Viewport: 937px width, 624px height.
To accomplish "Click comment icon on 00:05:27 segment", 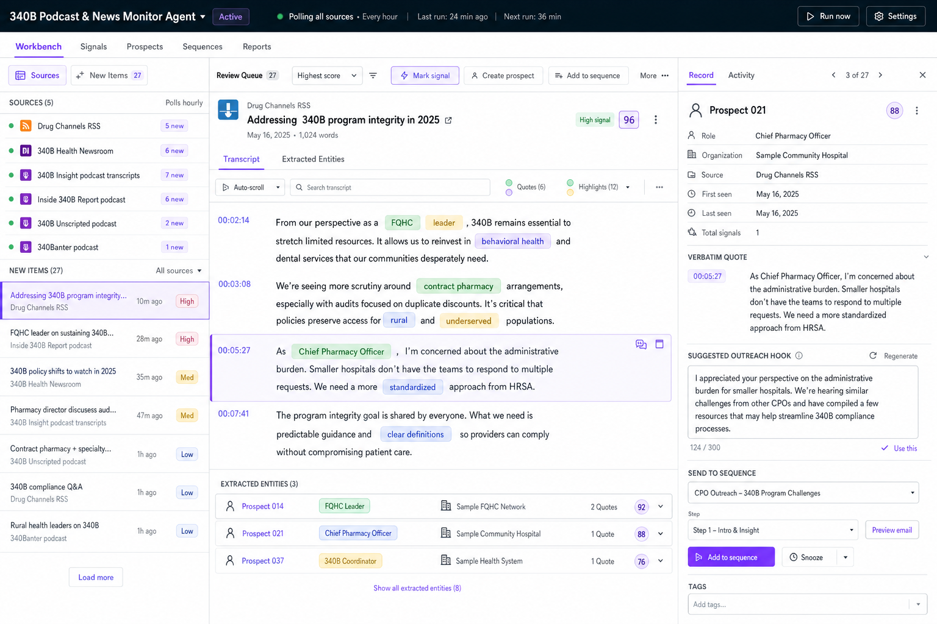I will [641, 344].
